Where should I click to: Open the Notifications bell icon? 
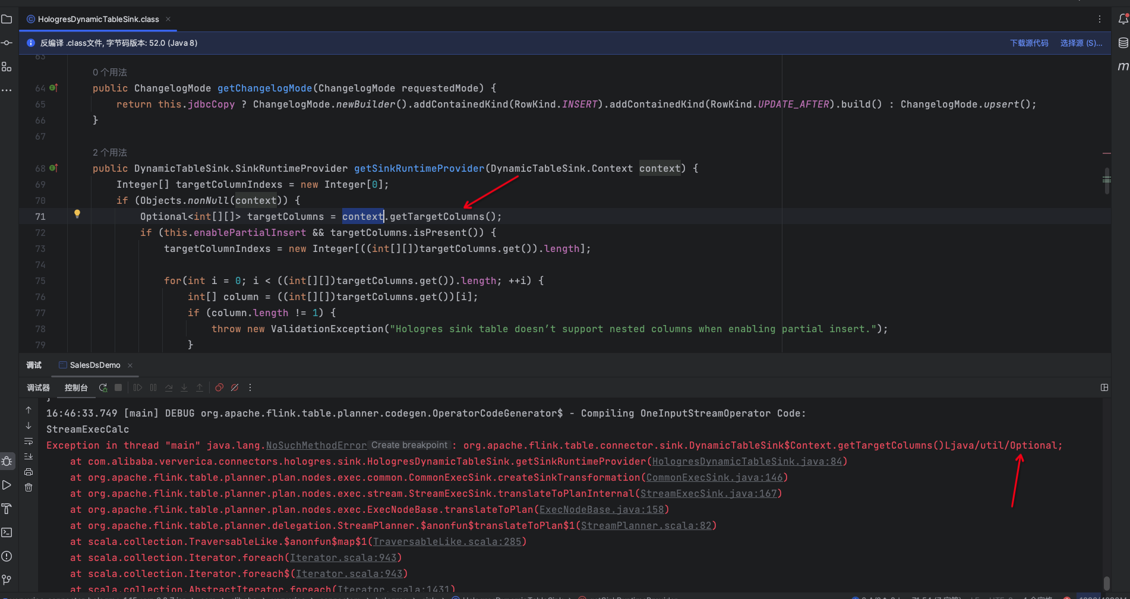click(x=1123, y=19)
